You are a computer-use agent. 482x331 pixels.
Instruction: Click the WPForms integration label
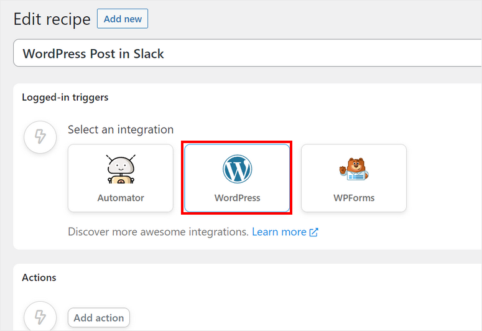354,198
